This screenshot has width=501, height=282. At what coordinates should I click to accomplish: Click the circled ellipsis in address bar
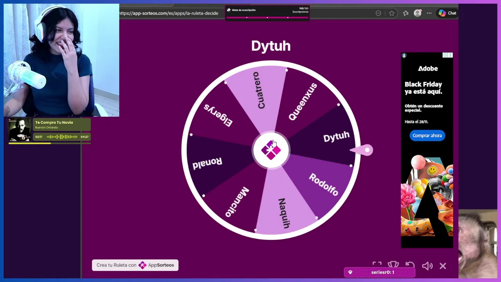tap(378, 13)
